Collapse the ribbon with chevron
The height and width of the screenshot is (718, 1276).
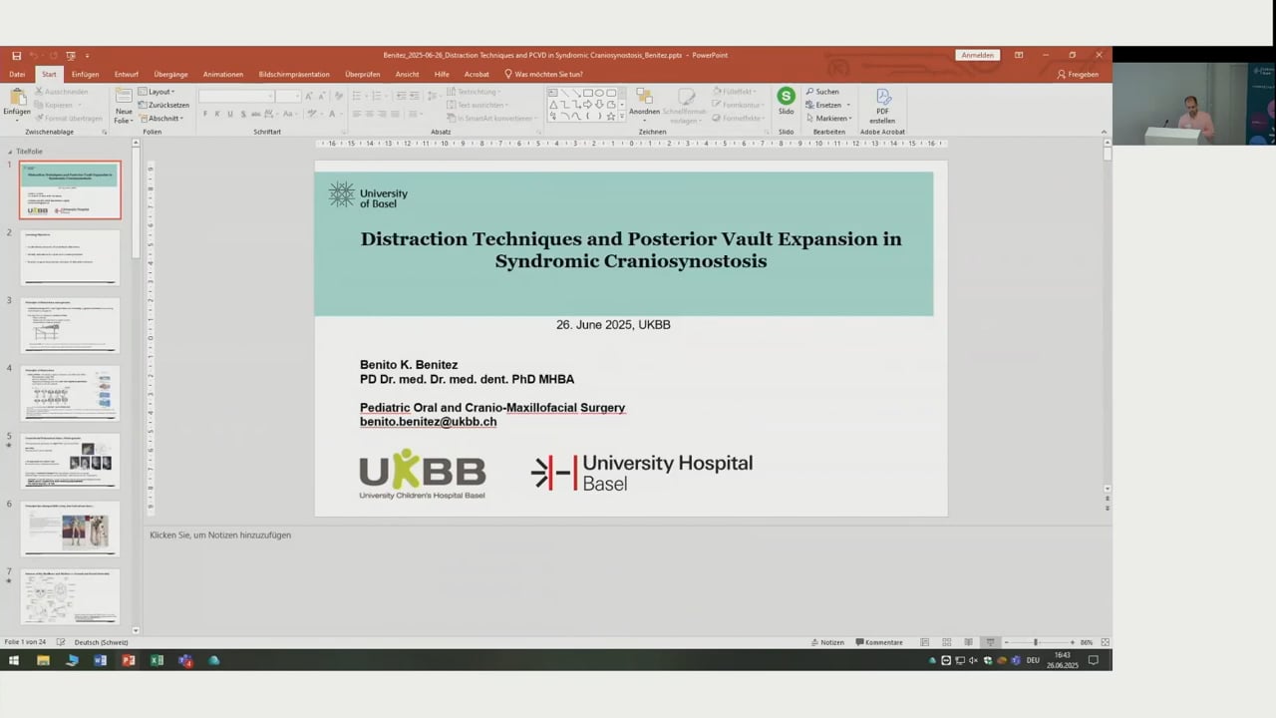[1104, 132]
